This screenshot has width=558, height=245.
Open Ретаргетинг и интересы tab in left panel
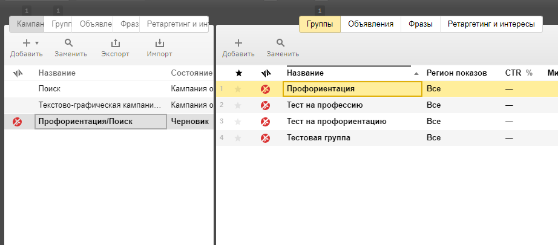tap(174, 24)
